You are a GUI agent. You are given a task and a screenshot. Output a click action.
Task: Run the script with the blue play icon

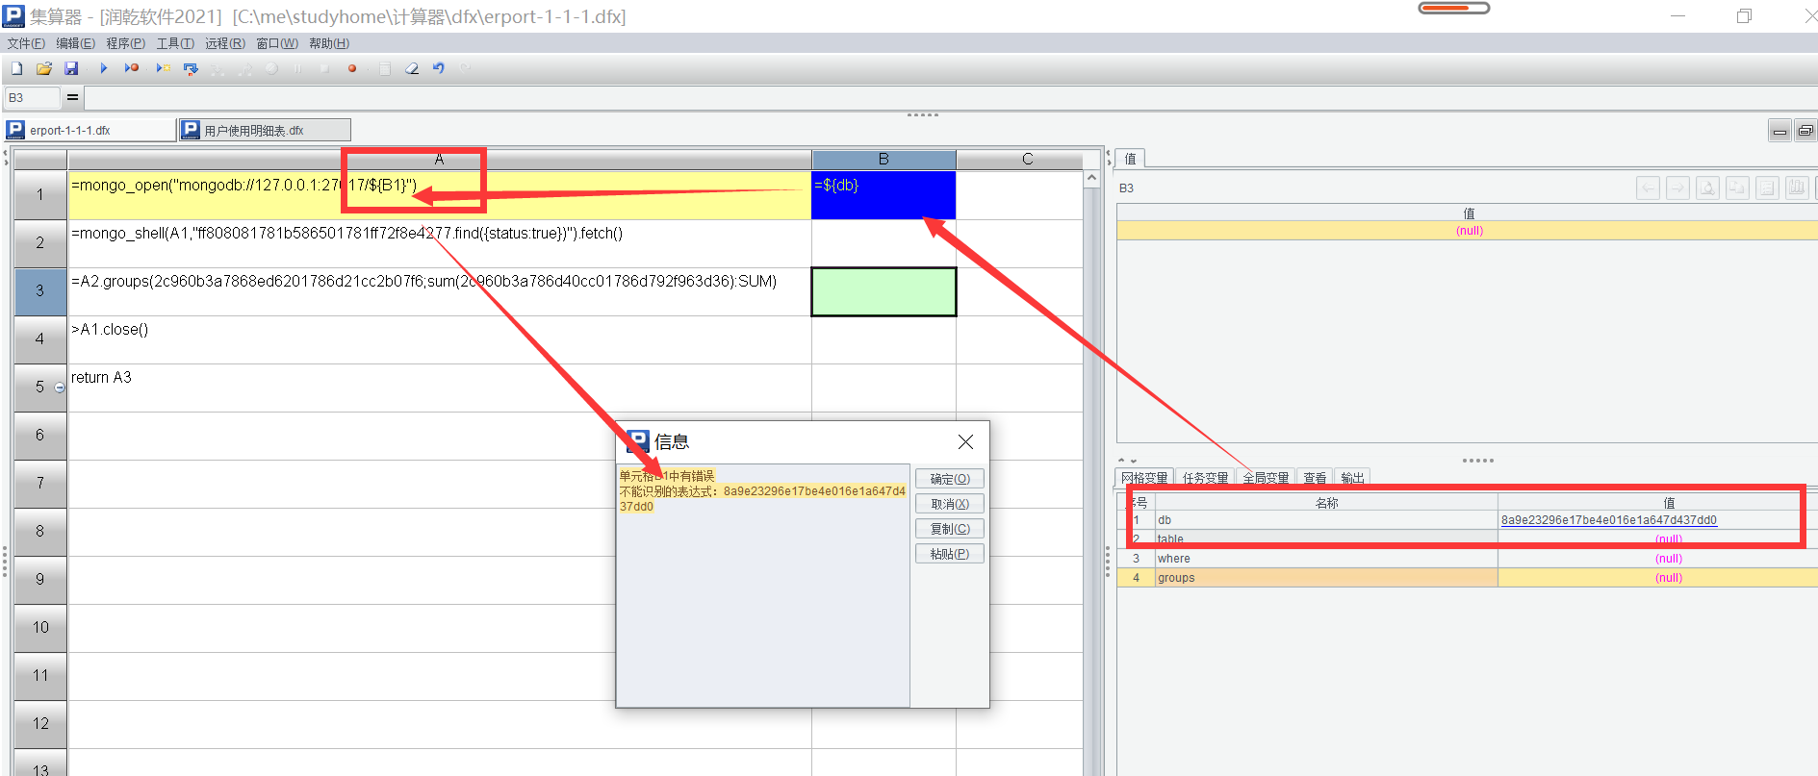pos(104,68)
